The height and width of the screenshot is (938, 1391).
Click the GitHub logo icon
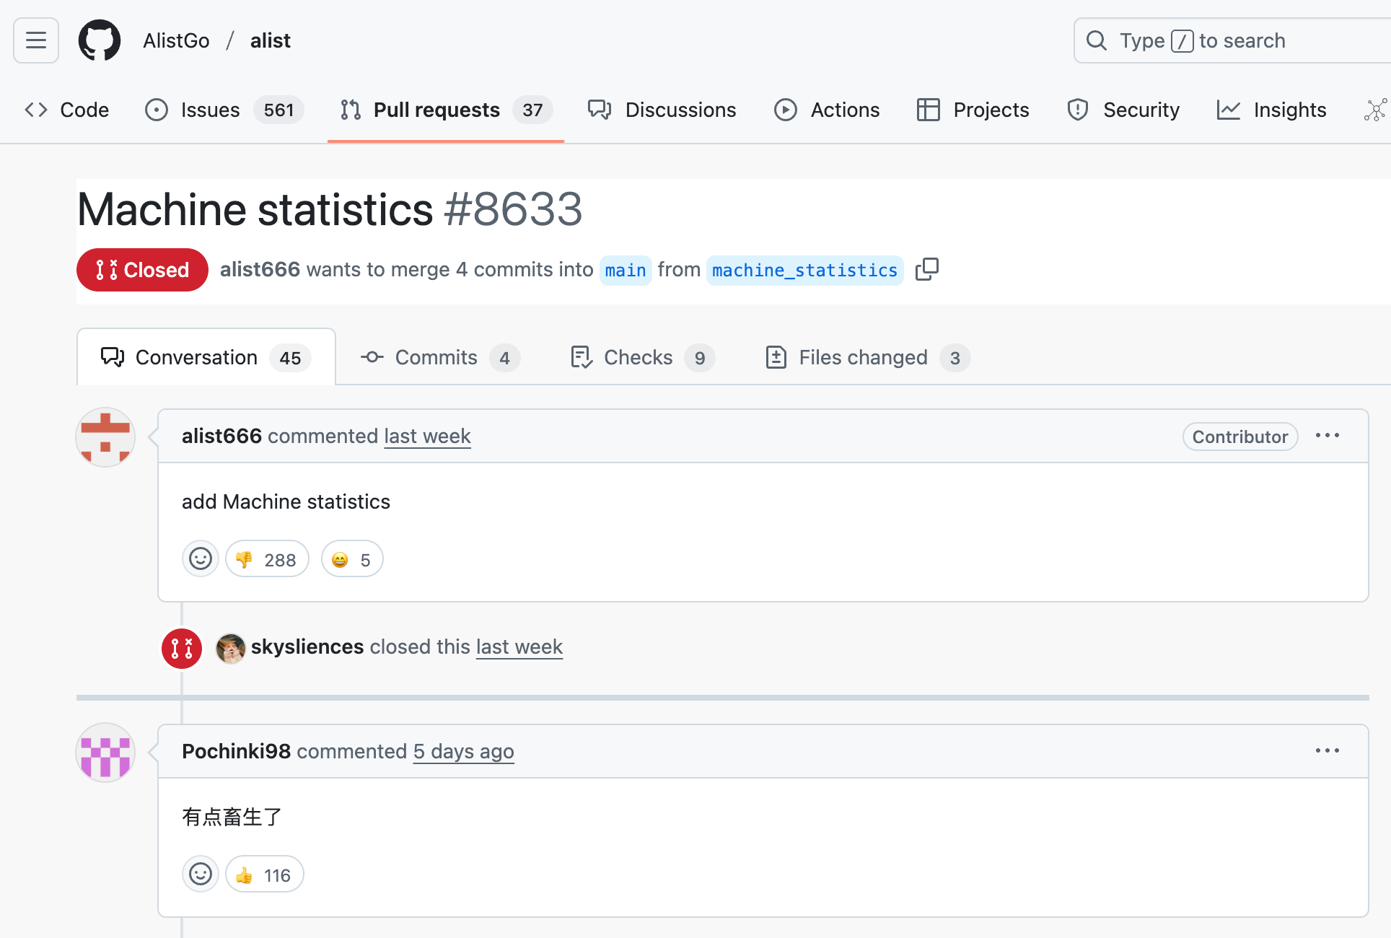pyautogui.click(x=100, y=40)
